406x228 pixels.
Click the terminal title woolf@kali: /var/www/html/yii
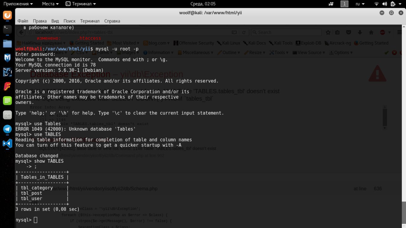[x=211, y=13]
